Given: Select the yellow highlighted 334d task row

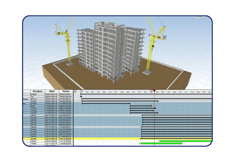Looking at the screenshot, I should point(48,139).
